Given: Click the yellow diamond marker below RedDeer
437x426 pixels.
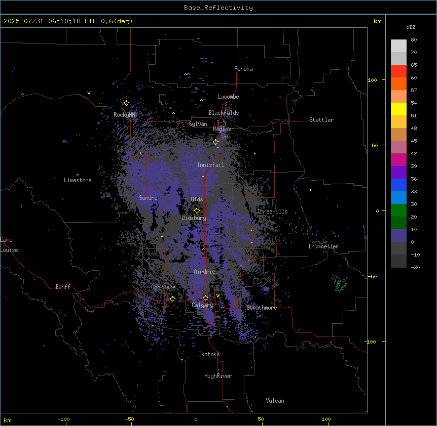Looking at the screenshot, I should (x=215, y=142).
